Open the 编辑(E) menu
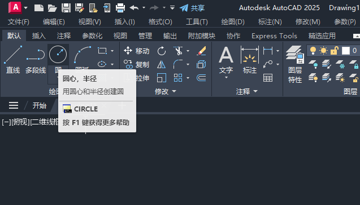The width and height of the screenshot is (360, 205). point(54,22)
